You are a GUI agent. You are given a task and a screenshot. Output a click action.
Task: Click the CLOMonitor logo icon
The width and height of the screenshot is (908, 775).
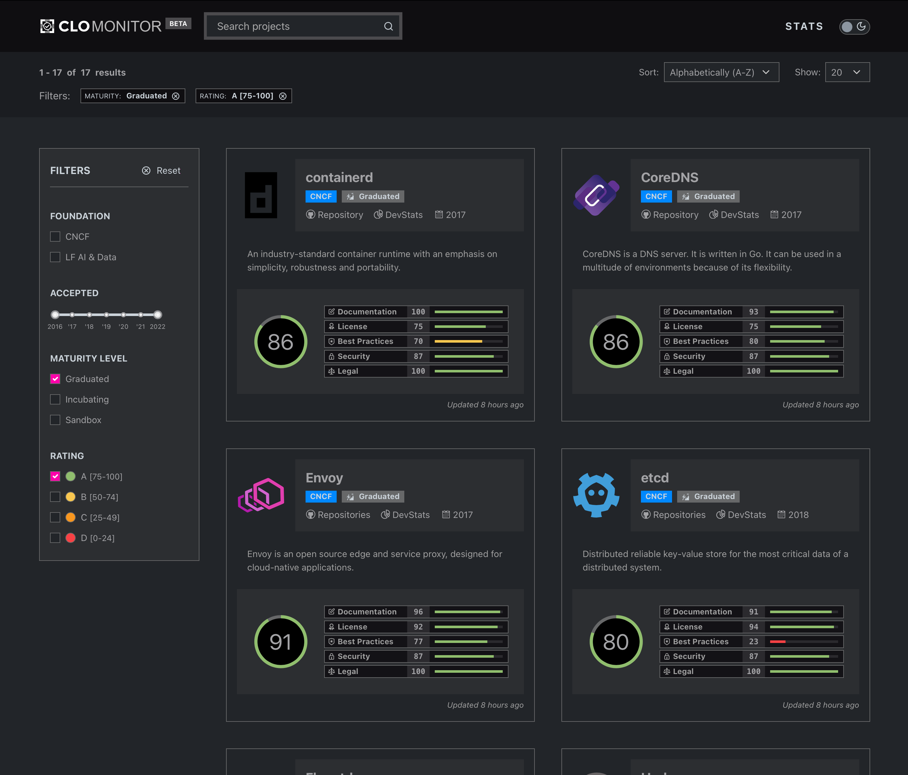click(47, 26)
